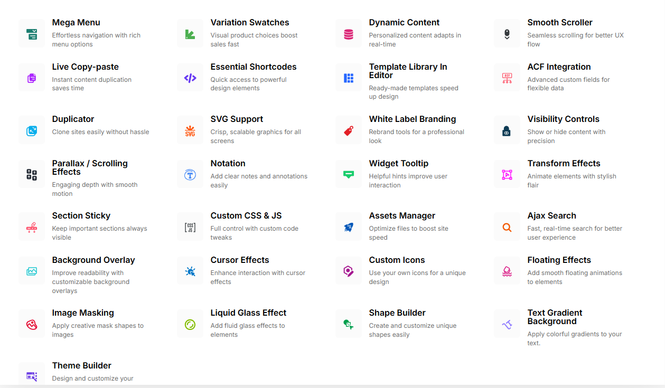The image size is (665, 388).
Task: Click the White Label Branding tag icon
Action: tap(349, 131)
